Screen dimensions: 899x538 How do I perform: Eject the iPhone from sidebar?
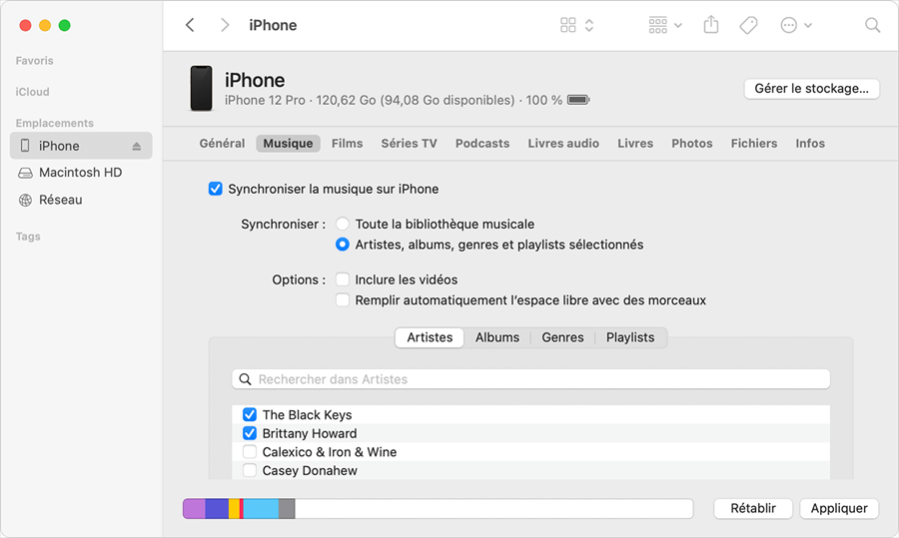137,147
